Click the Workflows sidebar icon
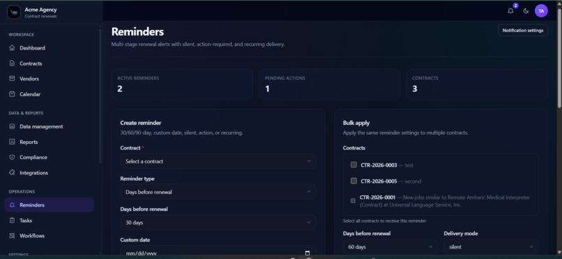 [12, 236]
